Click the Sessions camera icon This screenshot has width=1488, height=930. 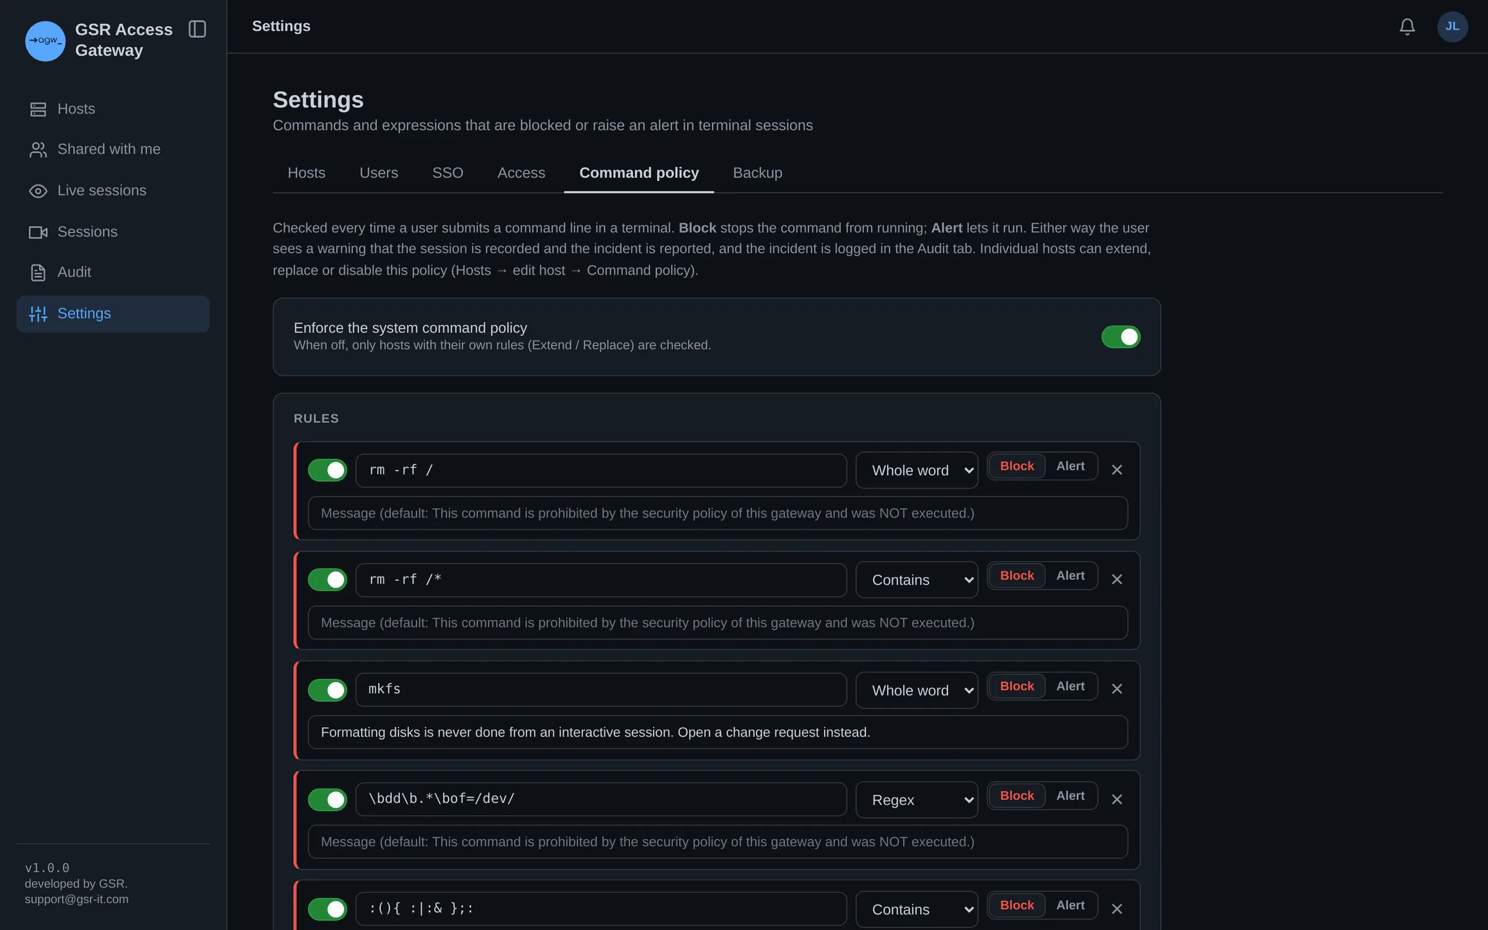click(38, 232)
